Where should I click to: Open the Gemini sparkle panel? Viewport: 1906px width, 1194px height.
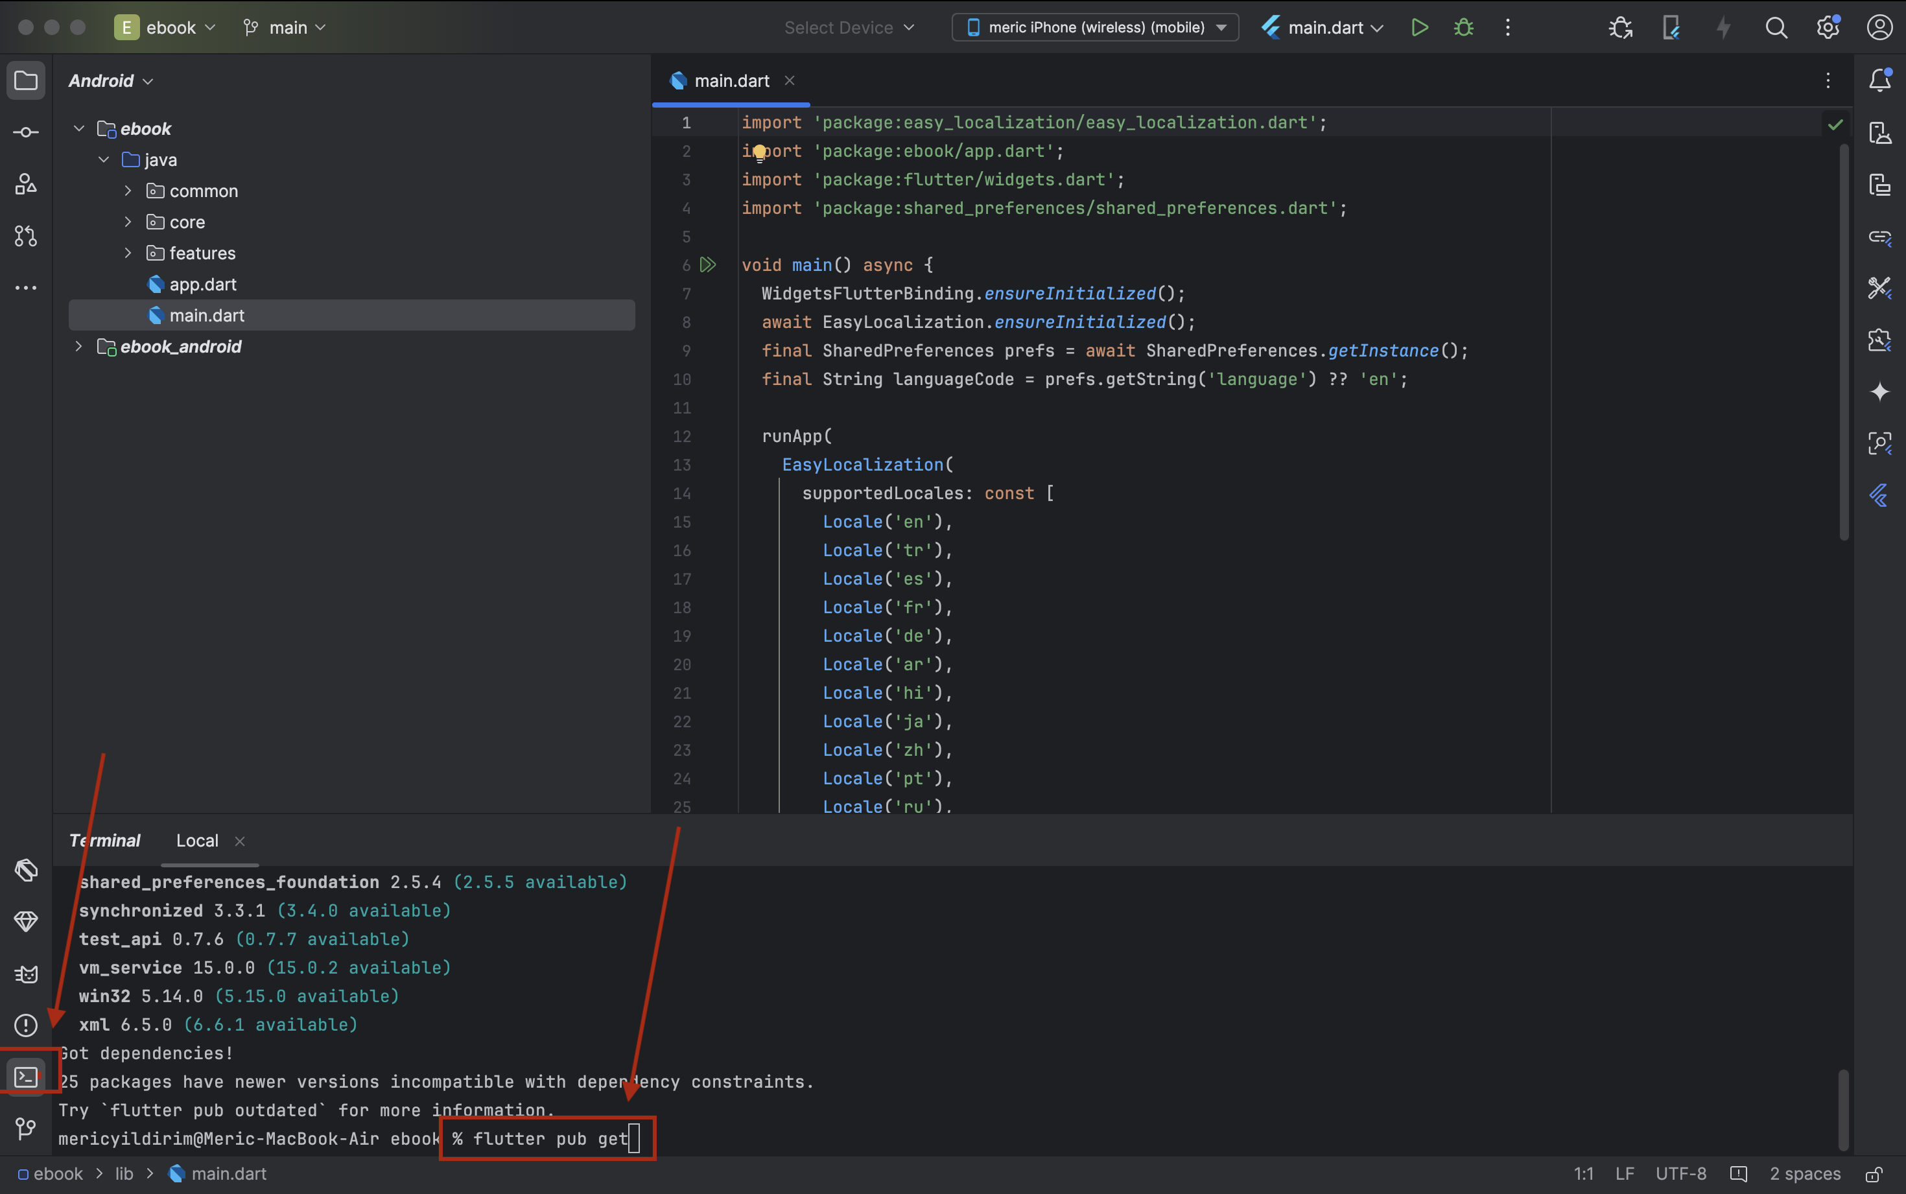click(x=1880, y=392)
